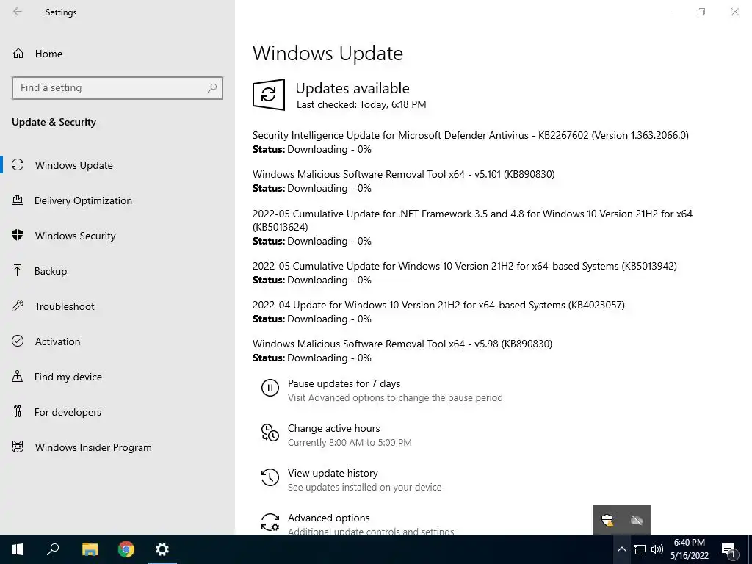Launch Google Chrome from the taskbar
Image resolution: width=752 pixels, height=564 pixels.
click(x=126, y=549)
